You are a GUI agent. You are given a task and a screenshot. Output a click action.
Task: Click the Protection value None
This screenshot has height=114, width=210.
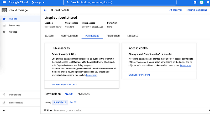point(109,27)
